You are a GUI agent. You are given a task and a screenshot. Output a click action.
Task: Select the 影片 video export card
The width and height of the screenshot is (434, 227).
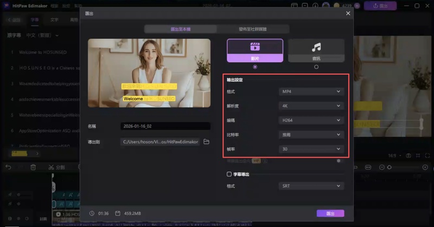coord(255,50)
